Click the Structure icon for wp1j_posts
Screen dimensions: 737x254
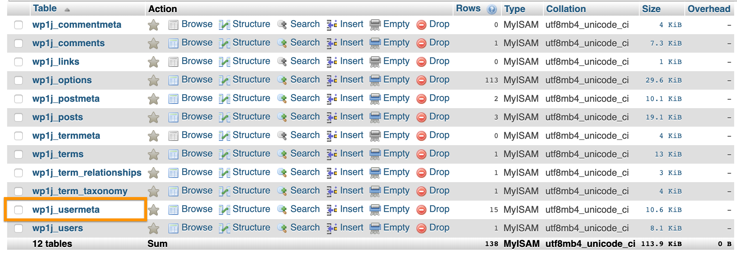pyautogui.click(x=224, y=117)
